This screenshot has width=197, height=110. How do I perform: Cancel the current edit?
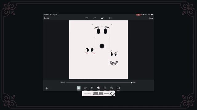coord(46,18)
